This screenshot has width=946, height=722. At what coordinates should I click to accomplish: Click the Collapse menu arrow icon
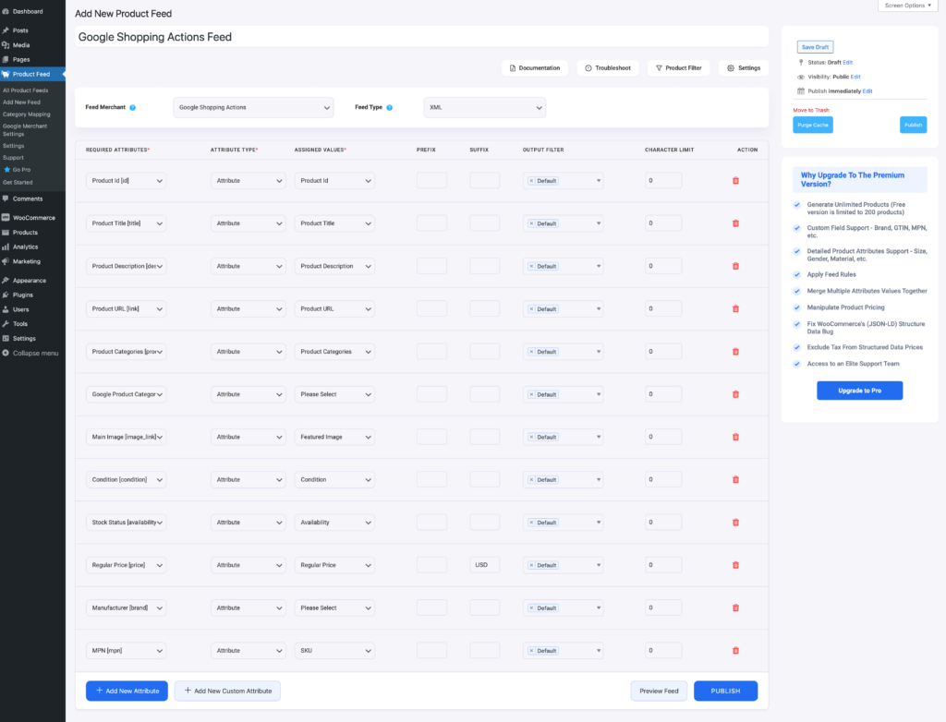tap(6, 353)
